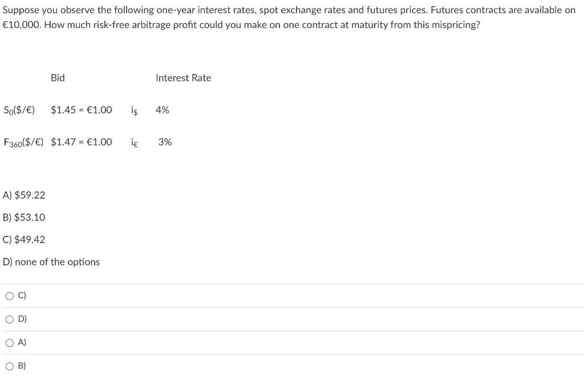Select the radio button for answer C)
This screenshot has width=584, height=381.
10,296
